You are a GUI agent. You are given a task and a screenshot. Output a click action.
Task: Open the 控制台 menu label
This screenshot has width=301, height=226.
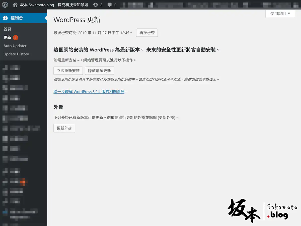coord(17,18)
